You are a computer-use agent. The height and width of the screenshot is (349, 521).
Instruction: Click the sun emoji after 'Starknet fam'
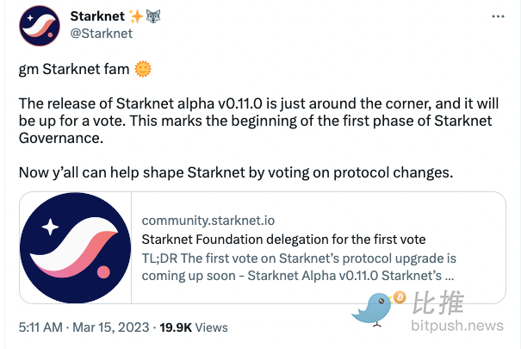pos(143,69)
